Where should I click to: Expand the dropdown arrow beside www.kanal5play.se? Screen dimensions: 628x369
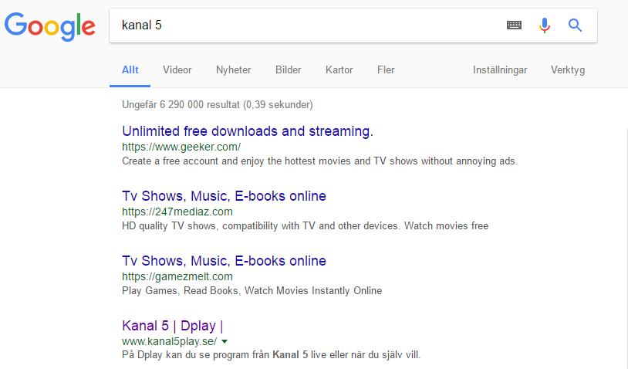pyautogui.click(x=225, y=341)
